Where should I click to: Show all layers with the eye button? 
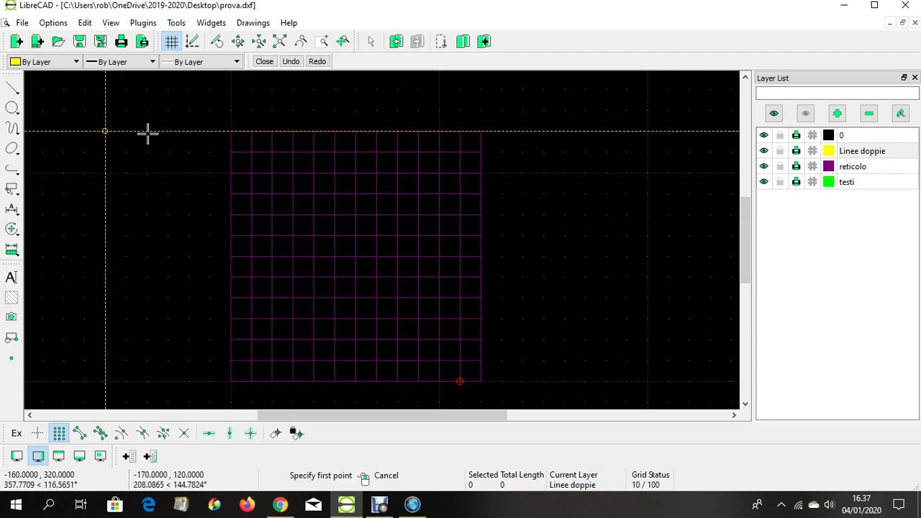click(x=773, y=114)
